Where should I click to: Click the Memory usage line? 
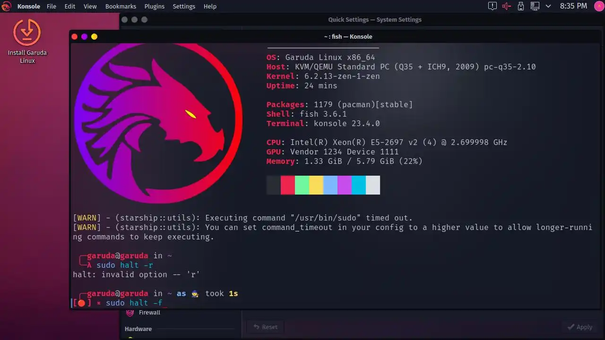tap(345, 161)
